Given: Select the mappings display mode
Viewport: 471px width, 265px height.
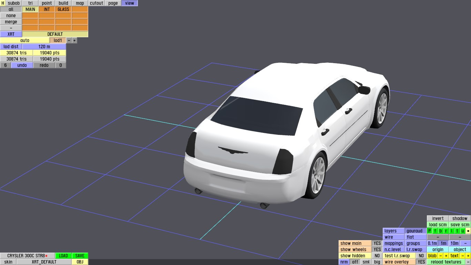Looking at the screenshot, I should coord(394,243).
